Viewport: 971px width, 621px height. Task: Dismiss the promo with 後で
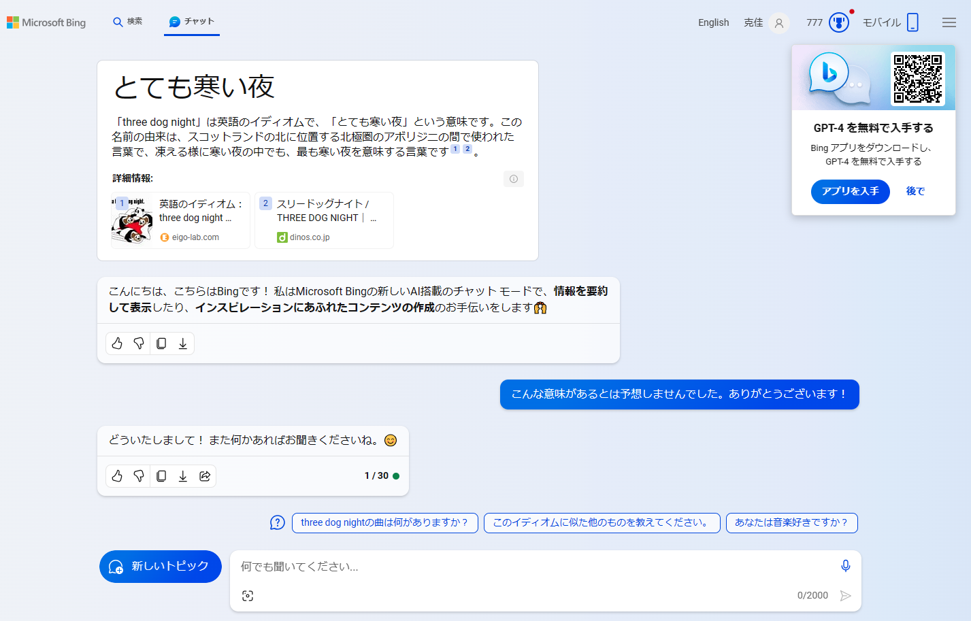[x=916, y=191]
